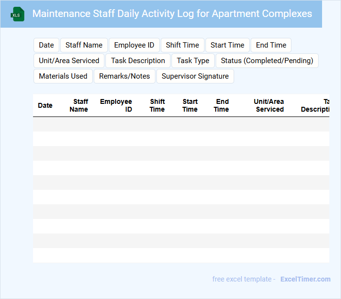Click the Shift Time column header
341x299 pixels.
(x=157, y=105)
